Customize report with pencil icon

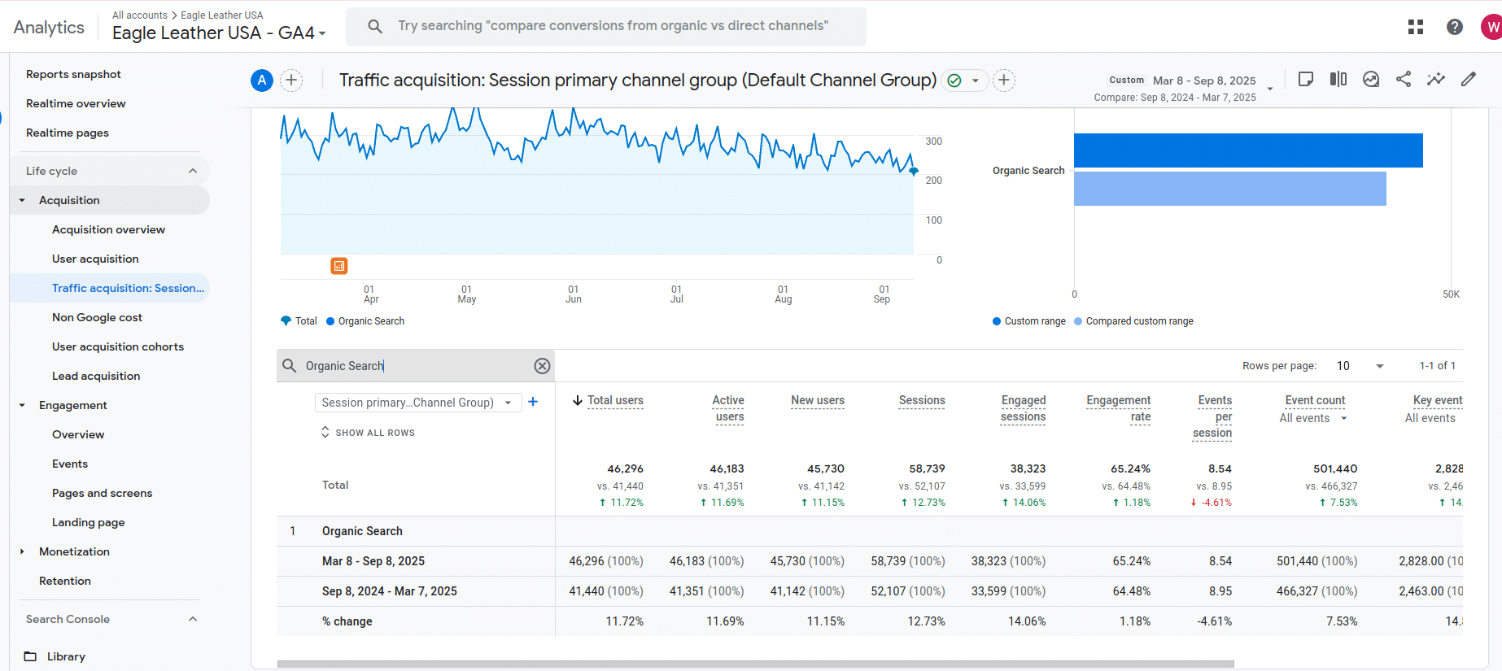(1469, 79)
